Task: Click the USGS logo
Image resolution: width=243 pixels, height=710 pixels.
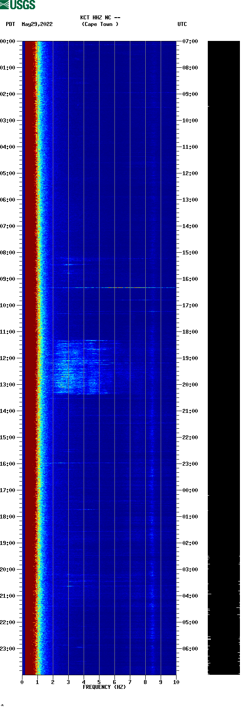Action: pyautogui.click(x=18, y=5)
